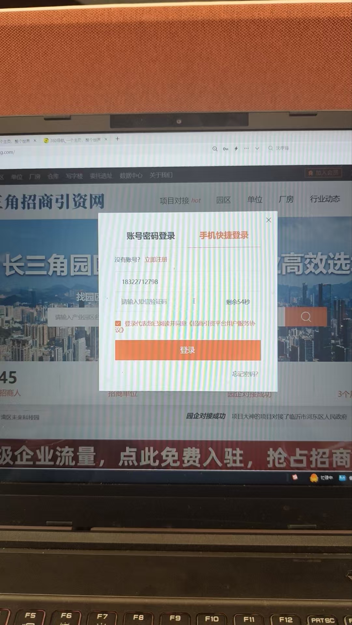
Task: Open 关于我们 in the top bar
Action: point(161,175)
